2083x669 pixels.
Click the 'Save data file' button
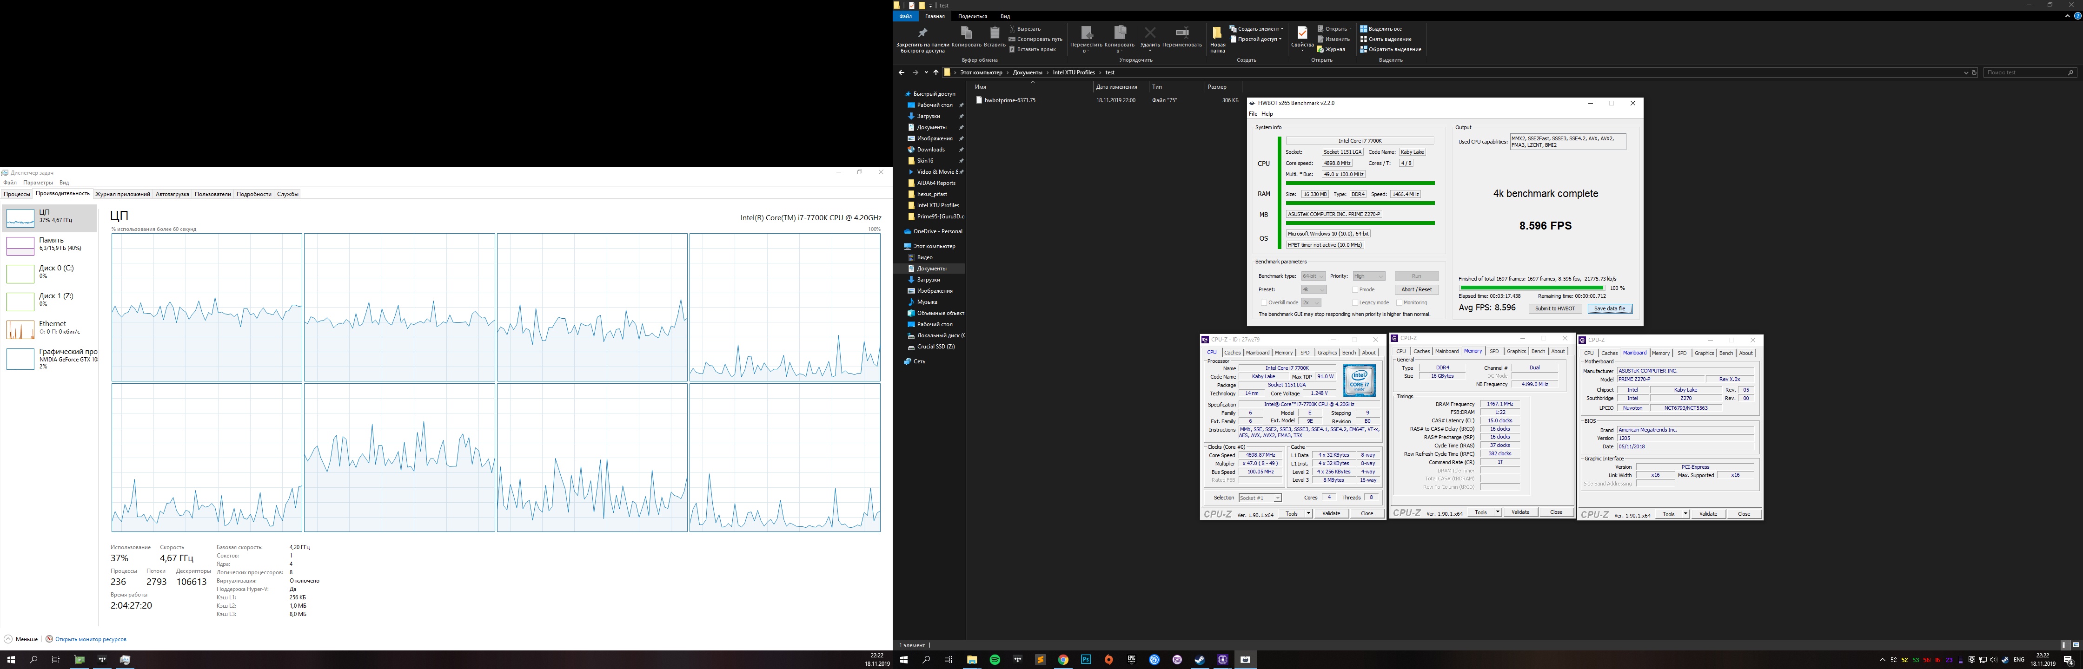1609,308
